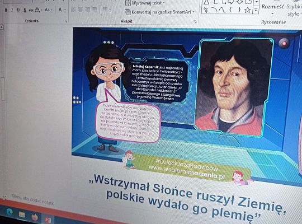The height and width of the screenshot is (224, 302).
Task: Click the columns layout icon
Action: (x=105, y=10)
